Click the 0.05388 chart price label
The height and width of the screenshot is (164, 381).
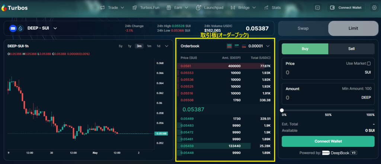161,134
